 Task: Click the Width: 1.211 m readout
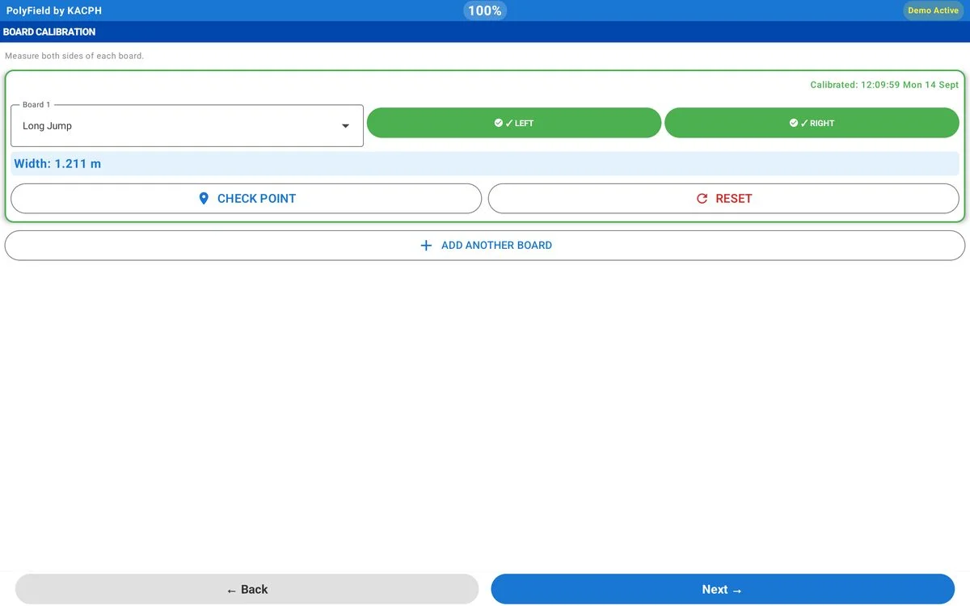(485, 163)
